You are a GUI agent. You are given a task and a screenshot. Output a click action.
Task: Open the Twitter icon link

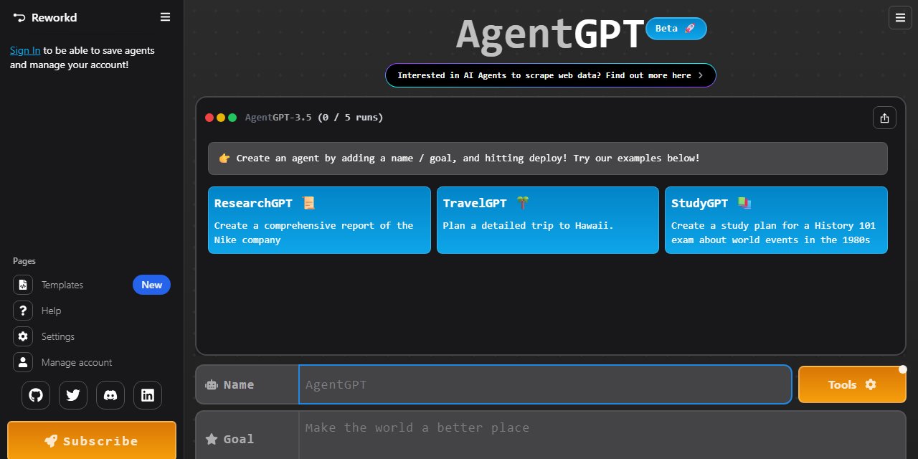point(73,395)
